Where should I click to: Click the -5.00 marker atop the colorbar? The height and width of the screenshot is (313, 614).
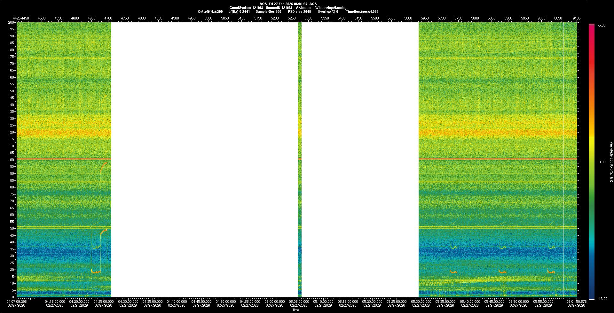pos(601,26)
